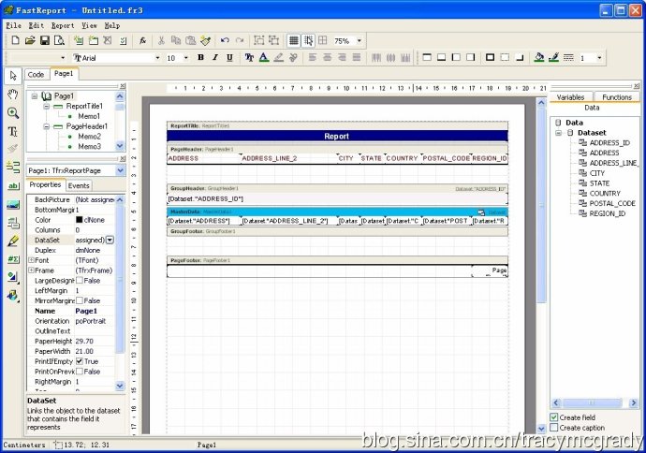Open the Help menu
Image resolution: width=646 pixels, height=453 pixels.
112,25
